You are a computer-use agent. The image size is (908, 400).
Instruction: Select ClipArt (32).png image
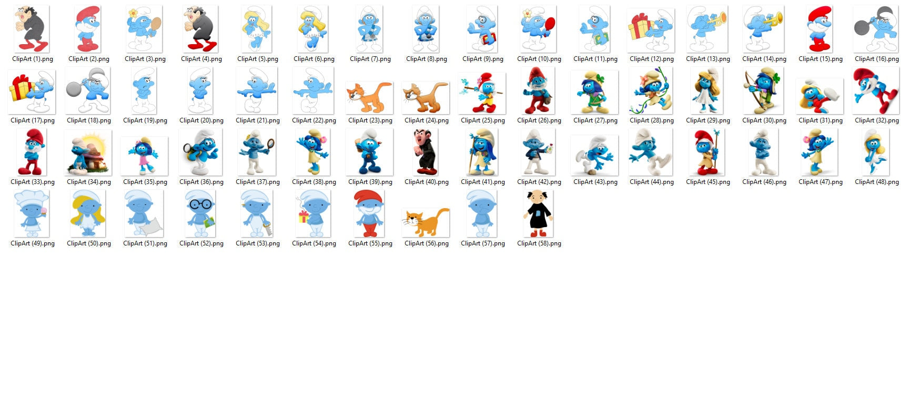876,91
